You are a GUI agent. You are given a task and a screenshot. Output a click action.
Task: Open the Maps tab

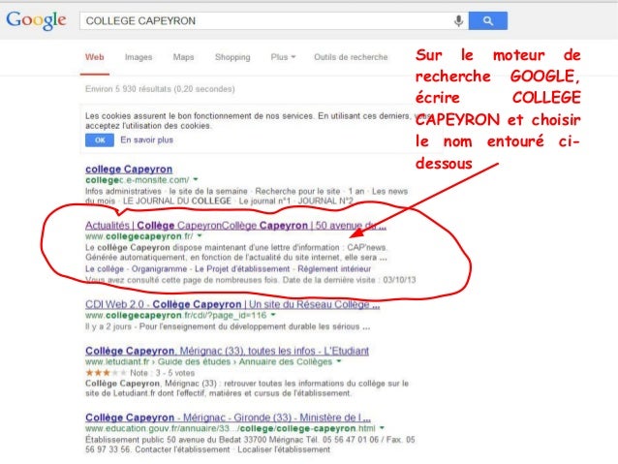pyautogui.click(x=183, y=57)
